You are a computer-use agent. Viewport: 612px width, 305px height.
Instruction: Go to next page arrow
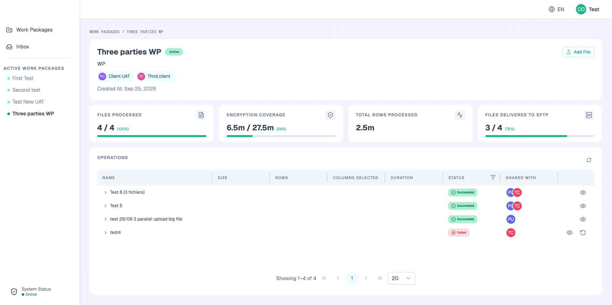pyautogui.click(x=366, y=278)
